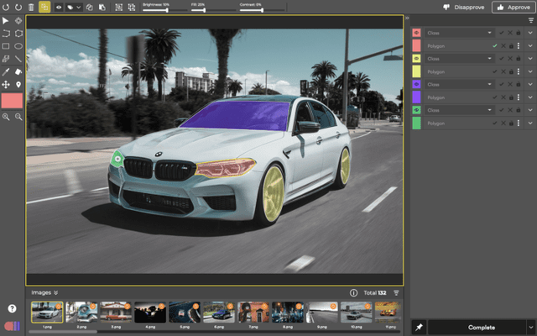
Task: Open thumbnail 10.png
Action: (x=356, y=312)
